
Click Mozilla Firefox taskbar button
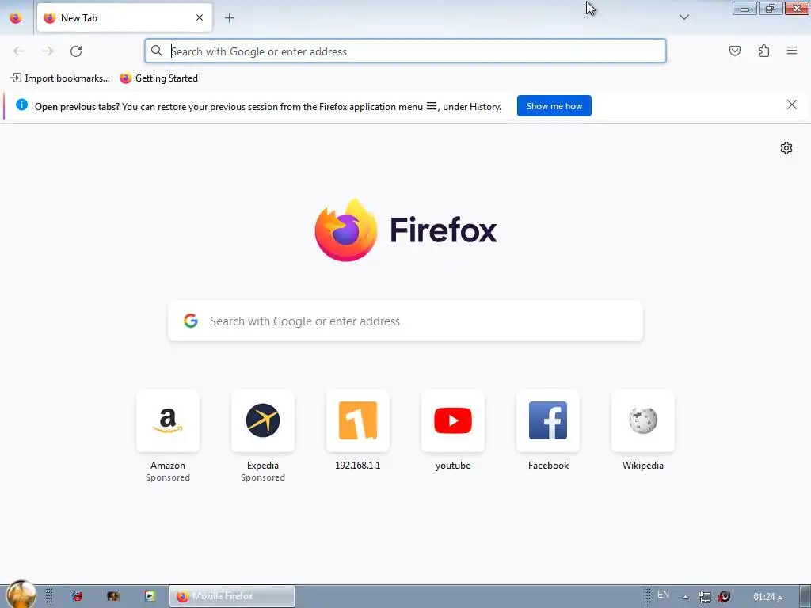[232, 596]
